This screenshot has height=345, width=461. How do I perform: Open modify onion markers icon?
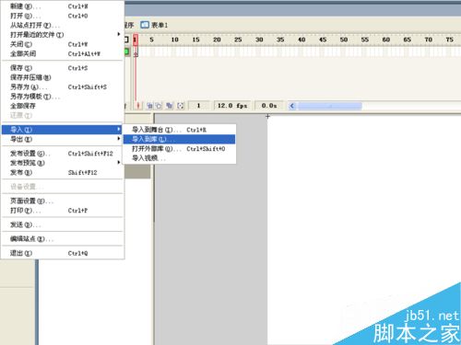click(x=181, y=106)
